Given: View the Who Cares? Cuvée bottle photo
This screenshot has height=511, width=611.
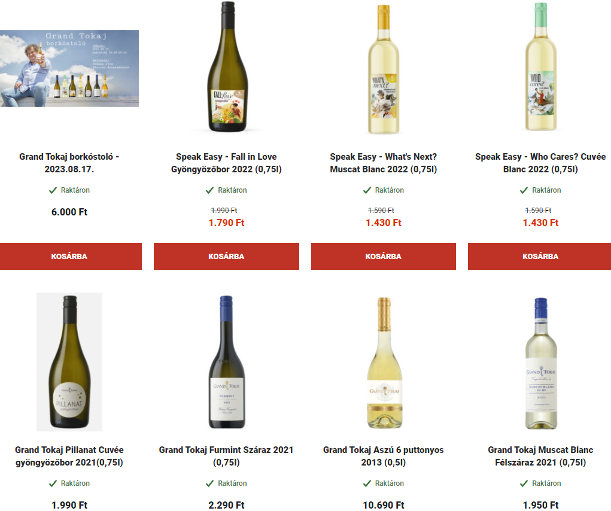Looking at the screenshot, I should pyautogui.click(x=540, y=67).
